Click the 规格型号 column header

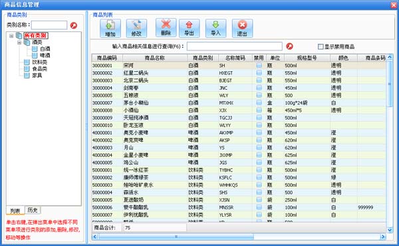307,58
